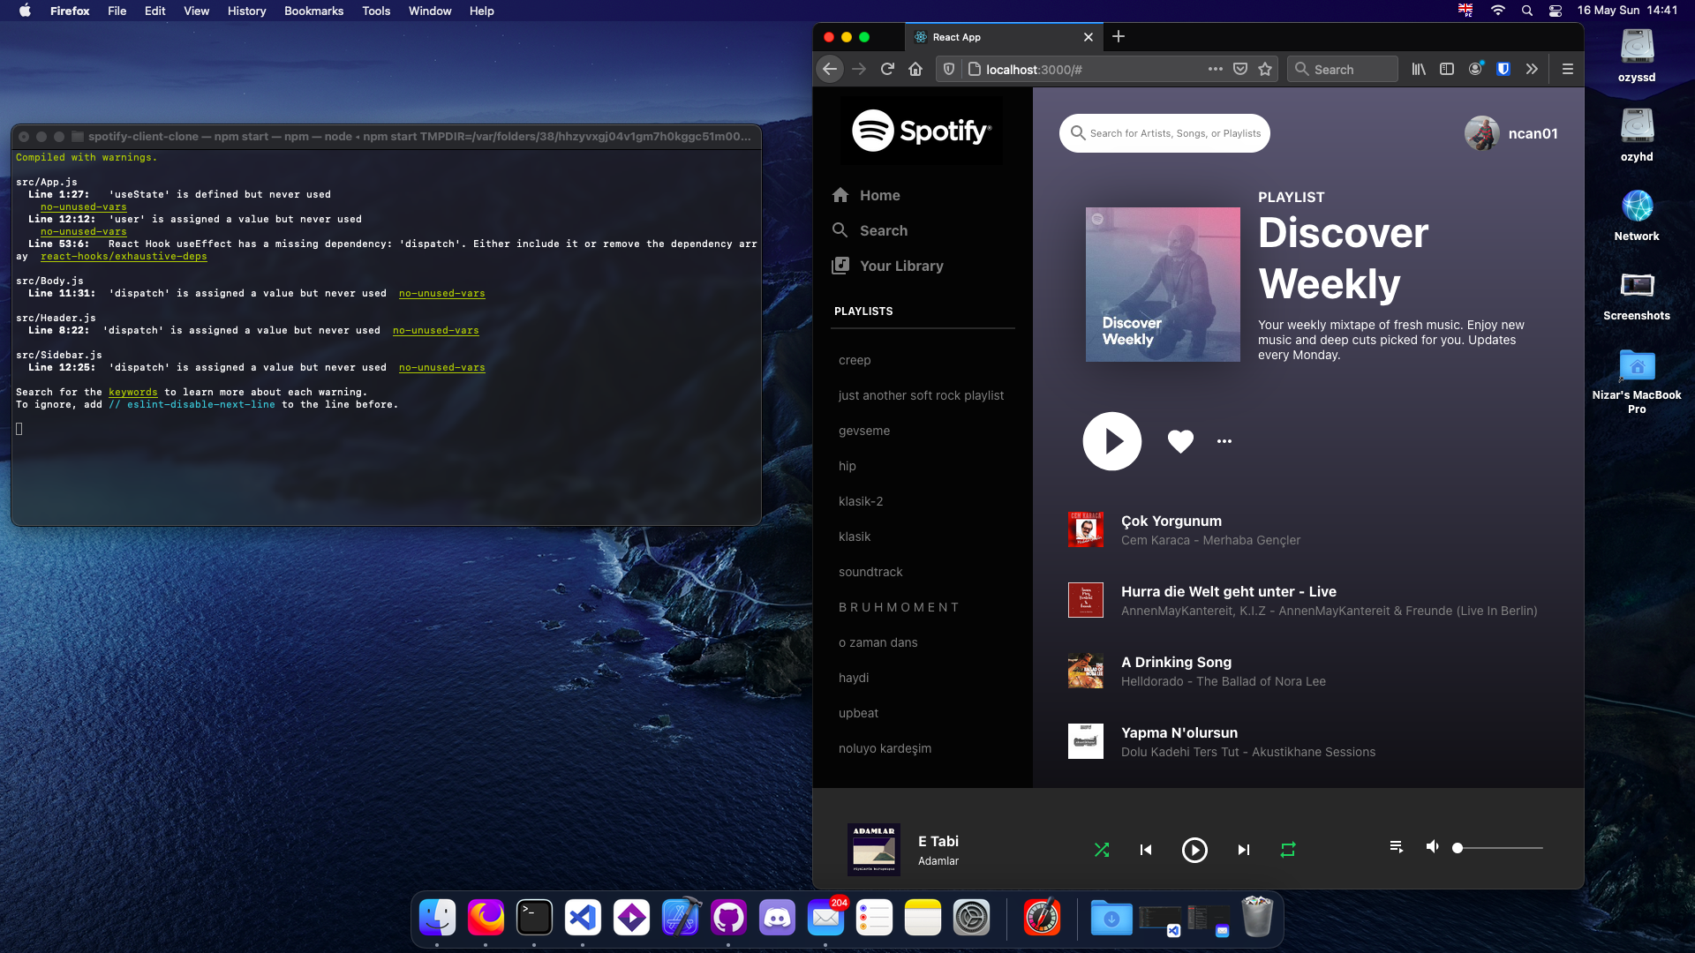Adjust the volume slider
The width and height of the screenshot is (1695, 953).
click(x=1499, y=848)
